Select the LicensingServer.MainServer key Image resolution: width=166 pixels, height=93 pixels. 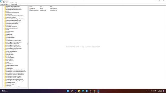pyautogui.click(x=13, y=44)
